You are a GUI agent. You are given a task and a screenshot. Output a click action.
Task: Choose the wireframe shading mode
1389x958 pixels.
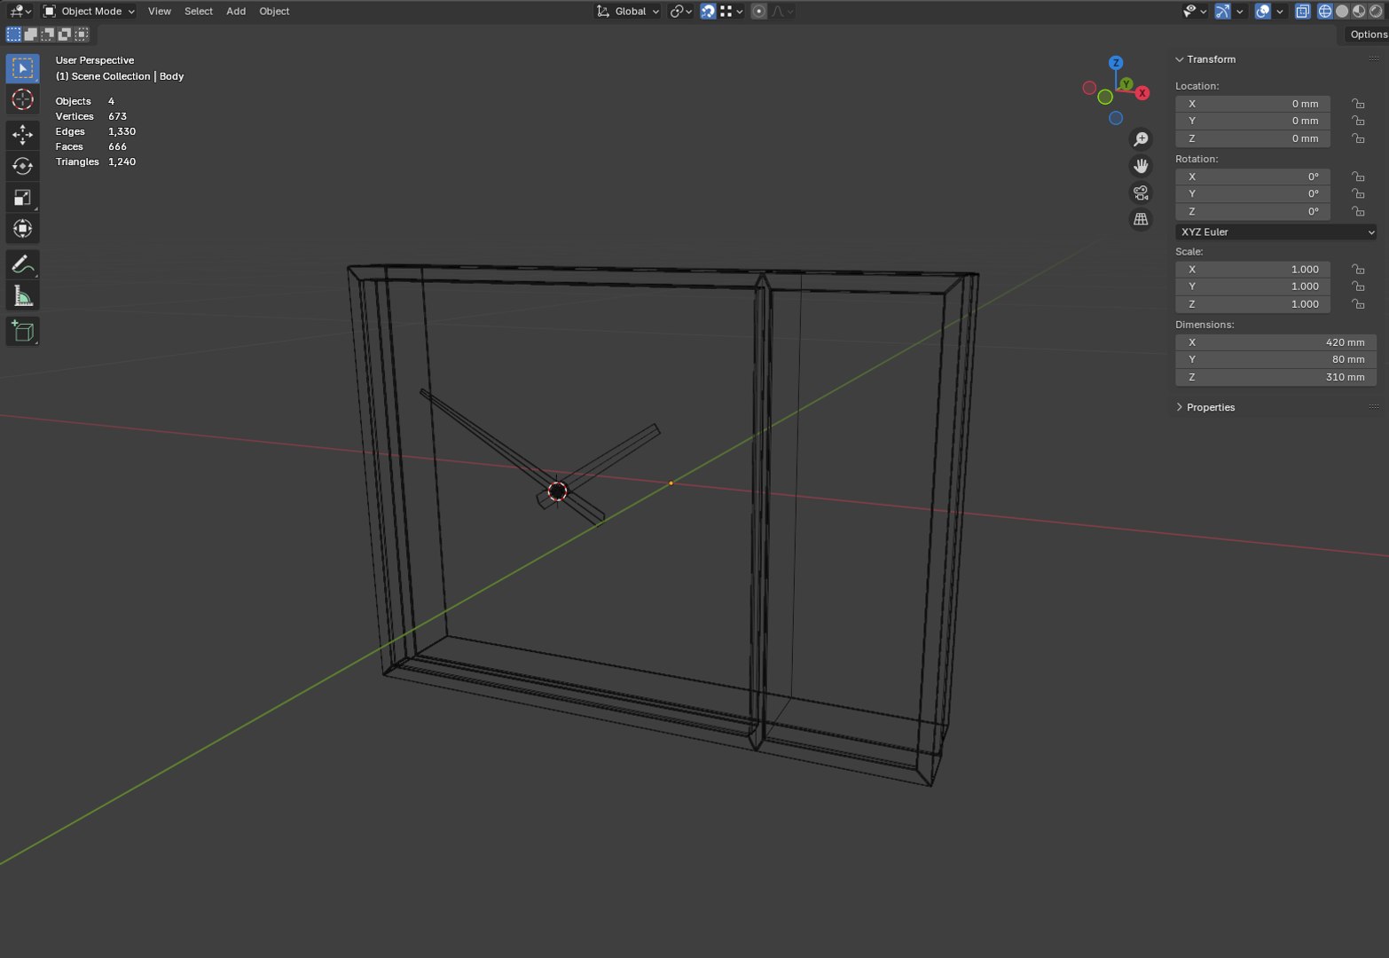coord(1325,12)
